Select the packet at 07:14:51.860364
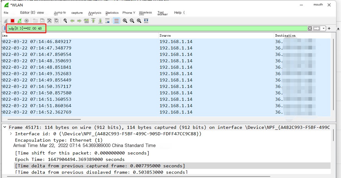This screenshot has width=341, height=178. tap(166, 106)
